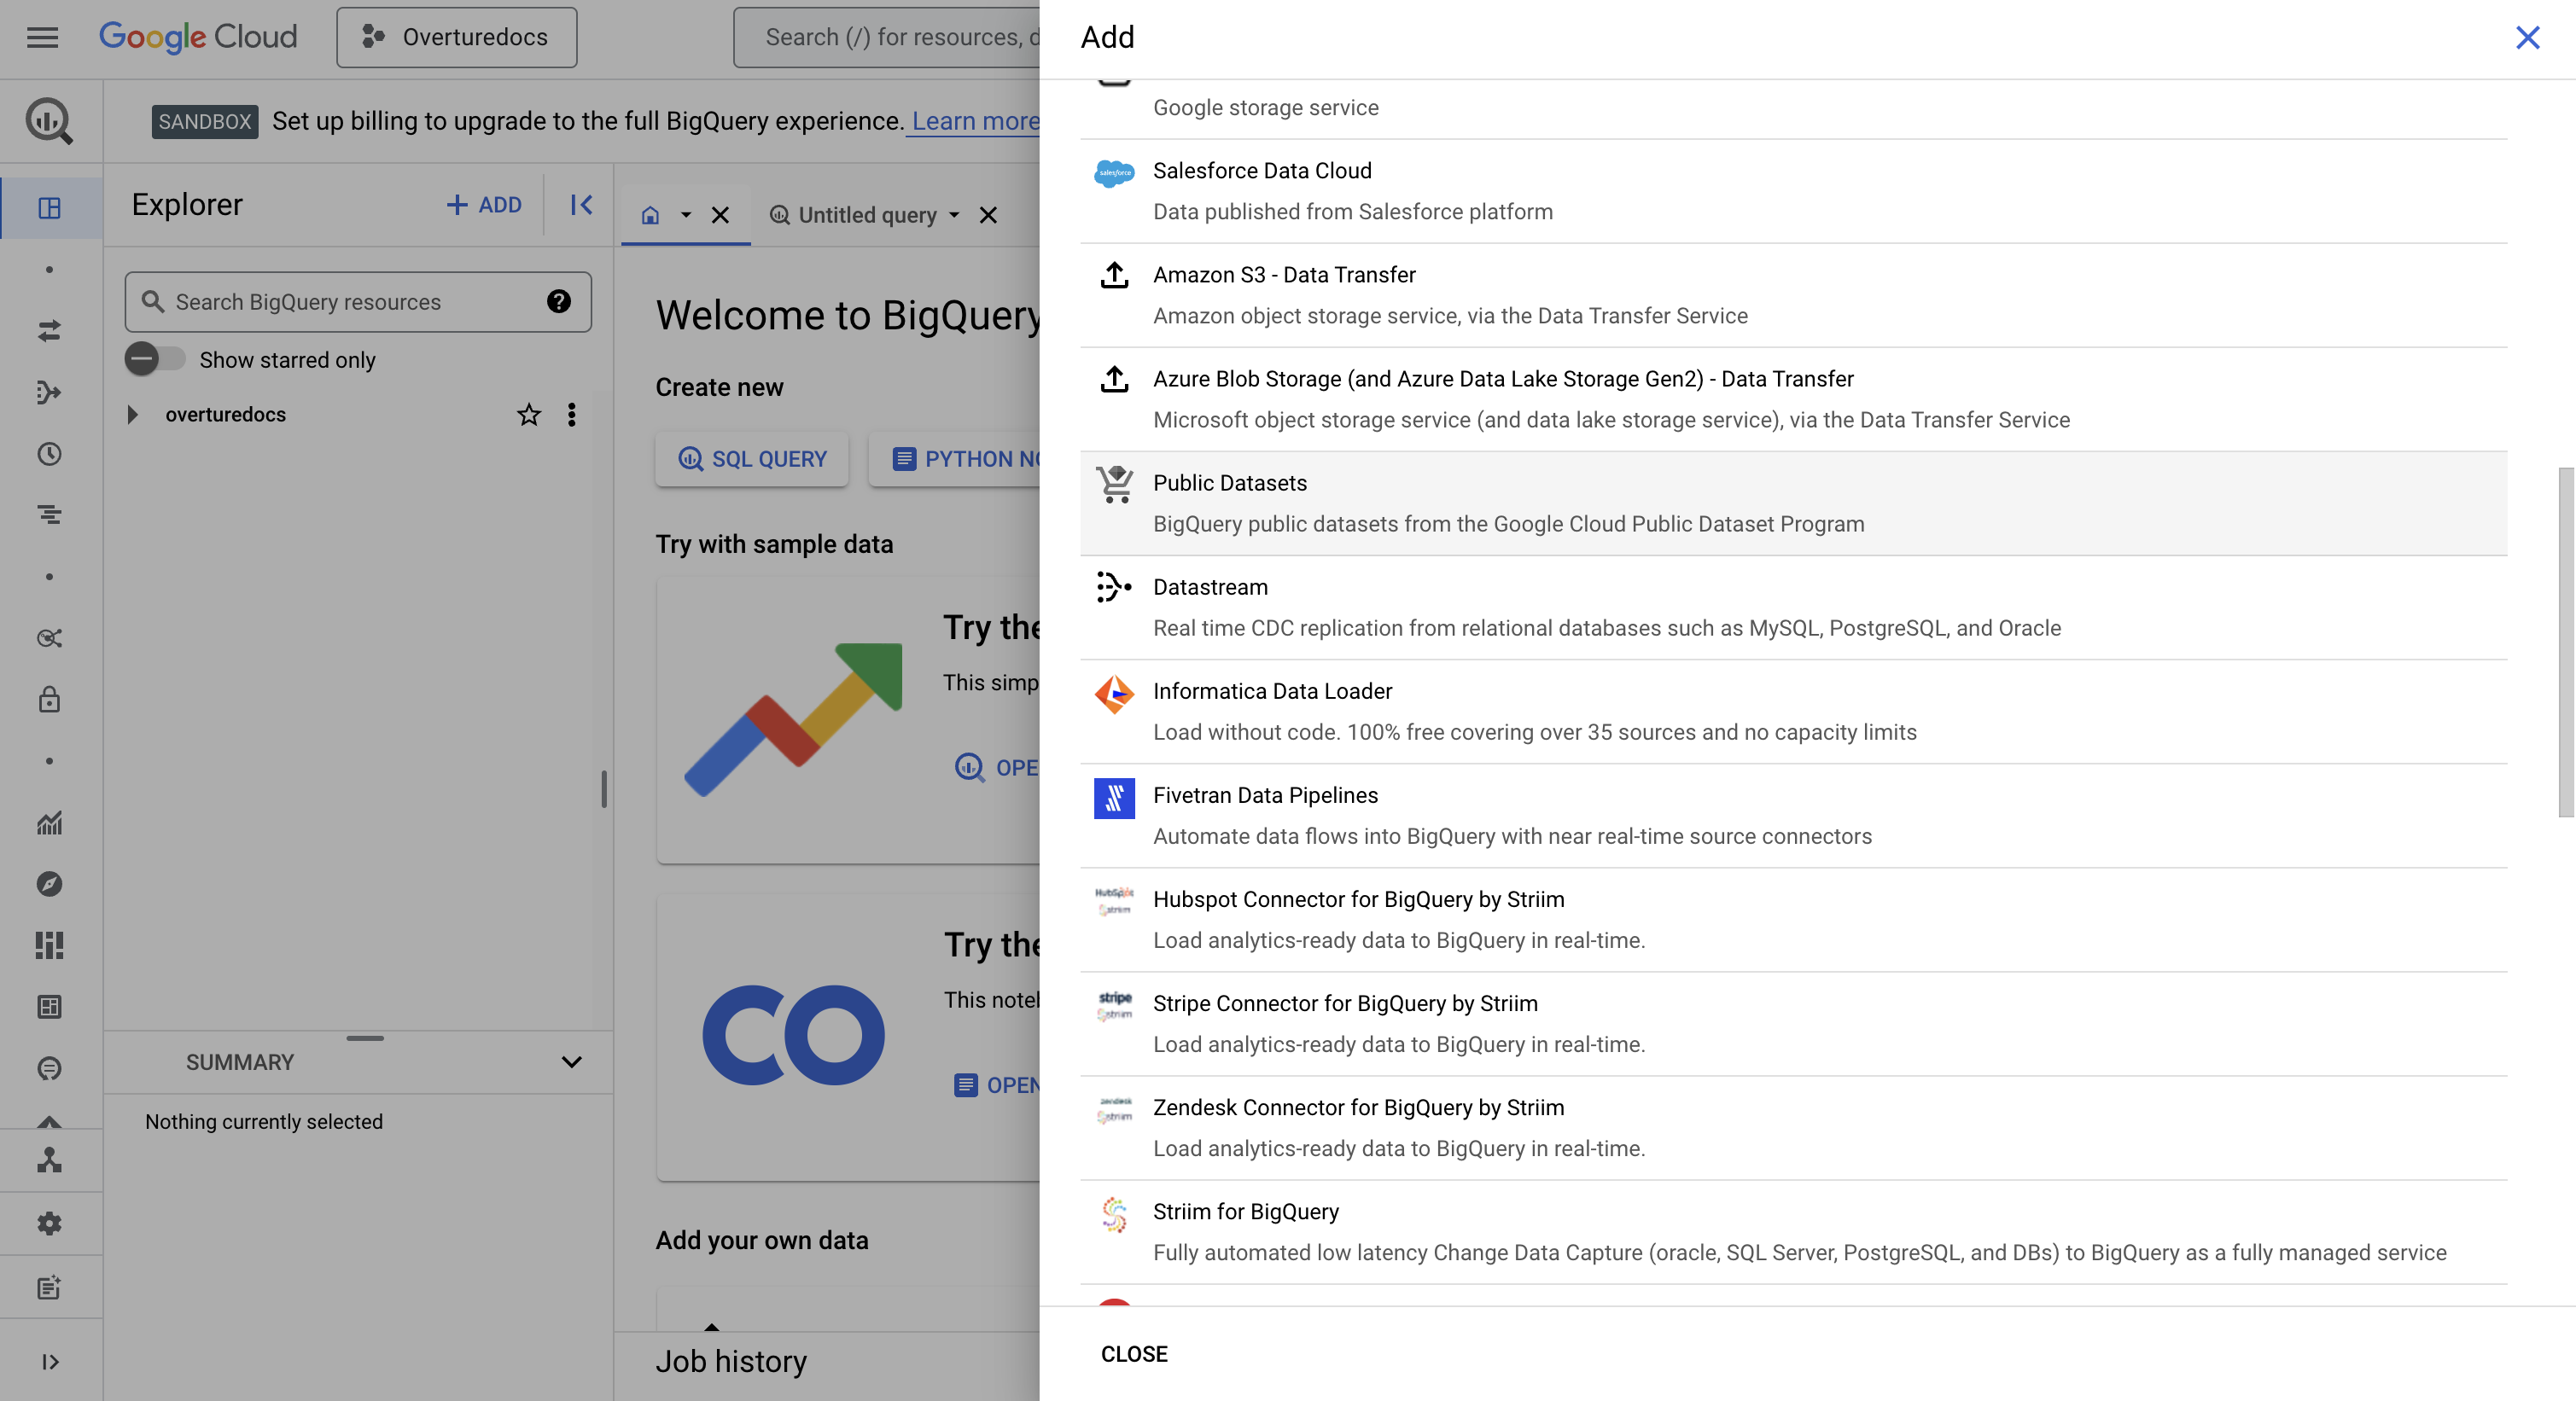
Task: Switch to the home tab
Action: click(650, 215)
